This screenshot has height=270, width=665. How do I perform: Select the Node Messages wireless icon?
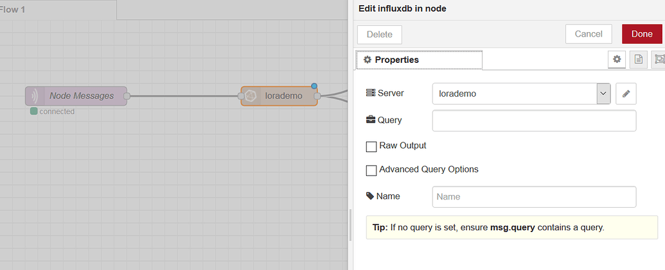point(34,96)
